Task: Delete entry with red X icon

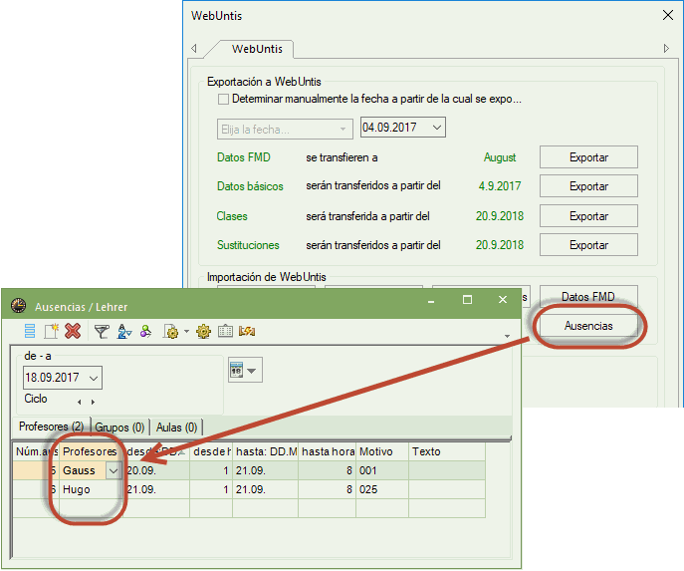Action: coord(73,331)
